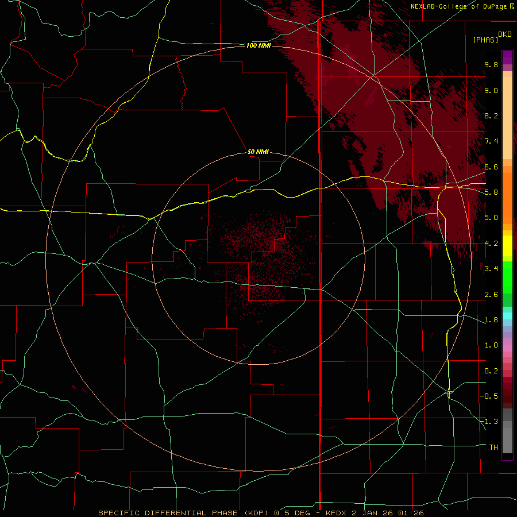Click the bright green segment of the color bar
Viewport: 517px width, 517px height.
click(x=507, y=277)
